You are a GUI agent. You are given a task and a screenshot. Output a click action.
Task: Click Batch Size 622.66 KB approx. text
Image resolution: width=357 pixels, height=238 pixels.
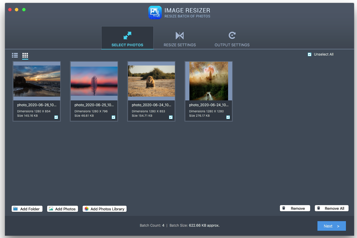click(x=195, y=225)
